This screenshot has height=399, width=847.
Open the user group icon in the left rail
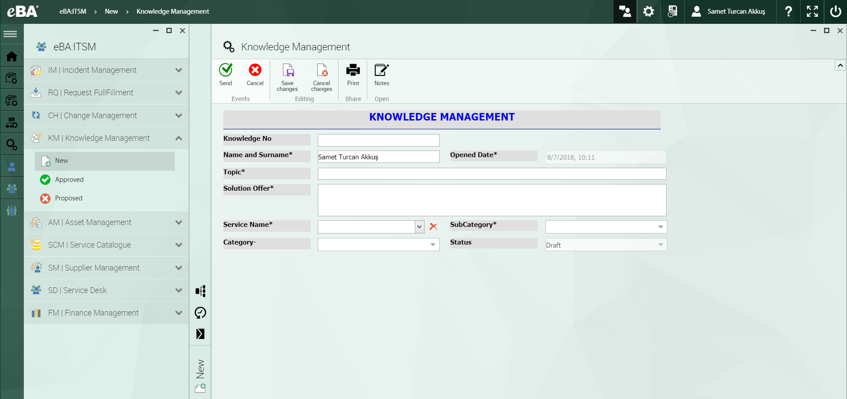coord(11,188)
